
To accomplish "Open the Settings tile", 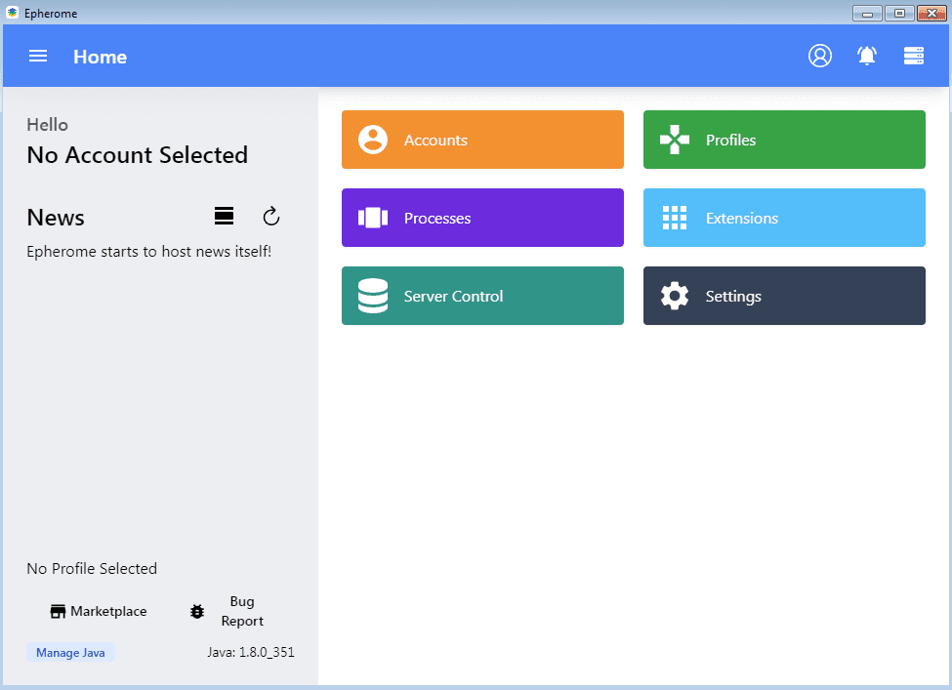I will point(784,296).
